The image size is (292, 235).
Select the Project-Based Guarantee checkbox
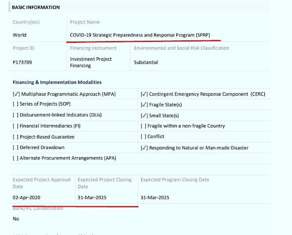click(x=15, y=137)
